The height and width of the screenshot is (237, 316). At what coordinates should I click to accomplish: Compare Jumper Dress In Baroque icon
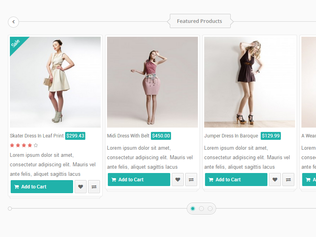click(288, 179)
